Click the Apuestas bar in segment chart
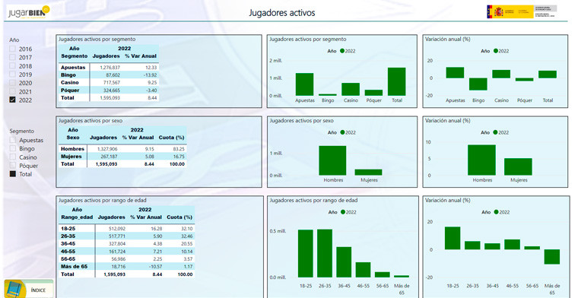The image size is (578, 298). click(304, 84)
